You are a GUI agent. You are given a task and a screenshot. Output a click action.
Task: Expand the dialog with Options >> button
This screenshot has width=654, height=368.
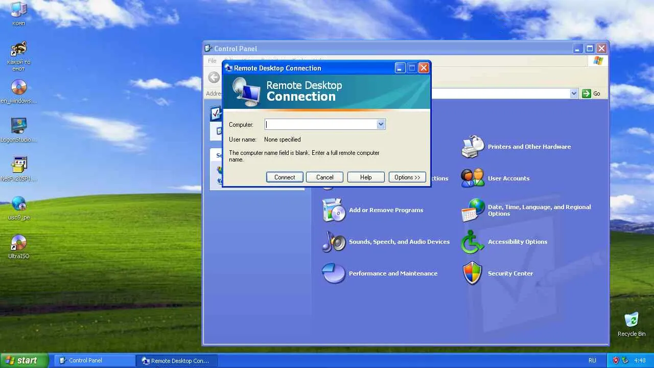click(x=407, y=177)
